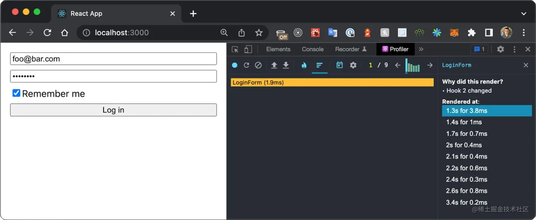
Task: Select render at 2s for 0.4ms
Action: 487,145
